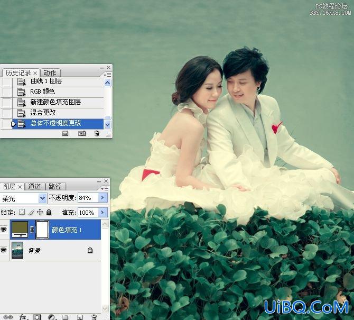Hide the 背景 layer
This screenshot has height=320, width=354.
click(3, 250)
